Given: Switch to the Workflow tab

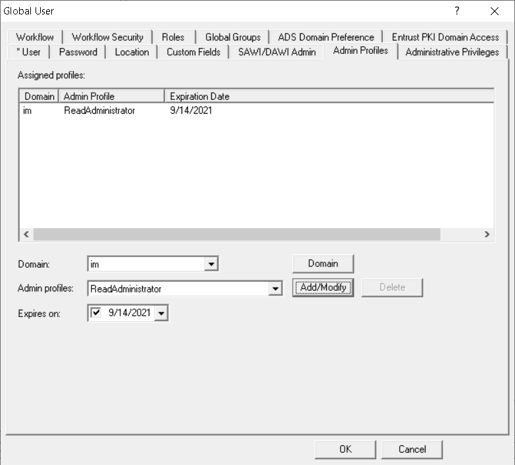Looking at the screenshot, I should (x=35, y=37).
